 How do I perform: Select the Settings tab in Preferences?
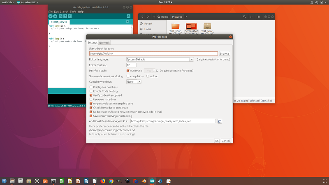pos(93,43)
